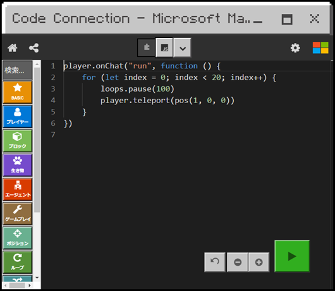Zoom in the code editor

(259, 262)
